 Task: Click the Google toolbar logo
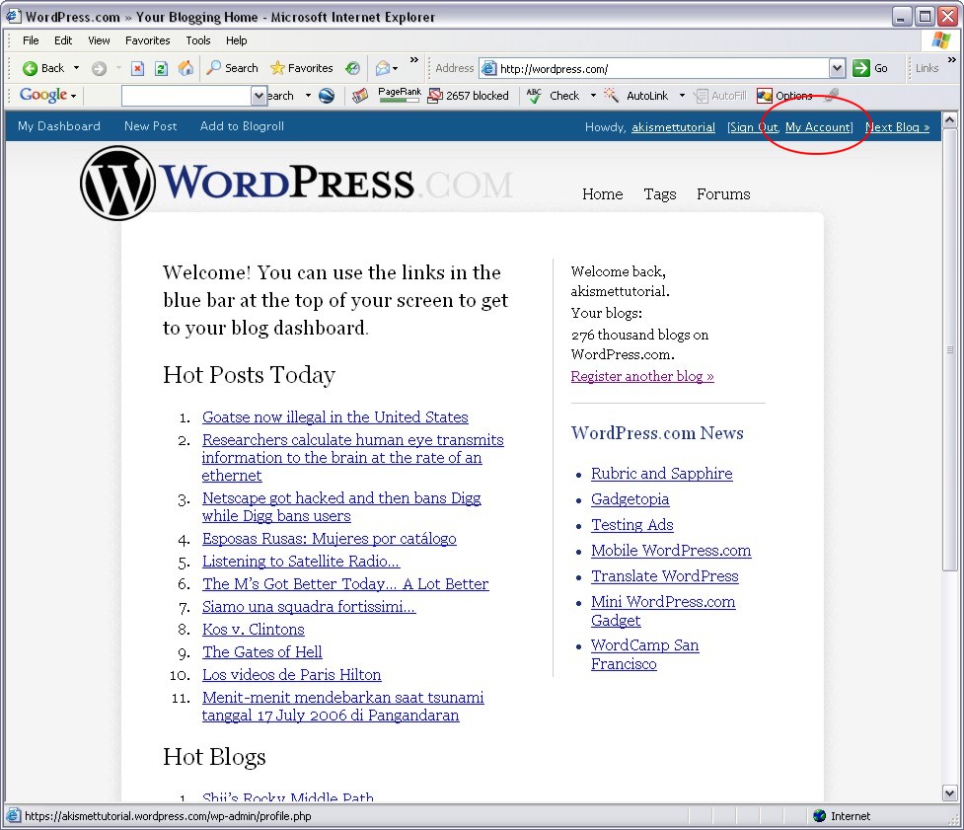click(43, 96)
